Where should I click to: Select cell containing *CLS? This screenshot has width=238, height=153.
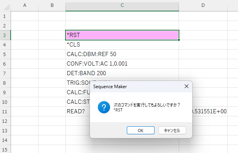(x=122, y=45)
